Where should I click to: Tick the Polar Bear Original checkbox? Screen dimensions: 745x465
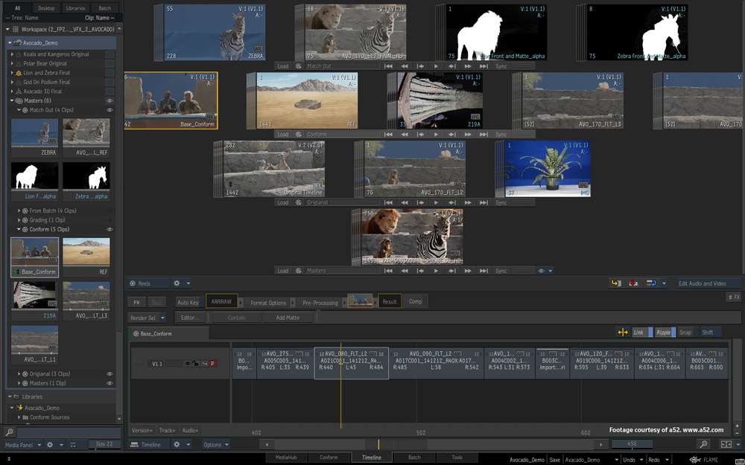click(110, 63)
